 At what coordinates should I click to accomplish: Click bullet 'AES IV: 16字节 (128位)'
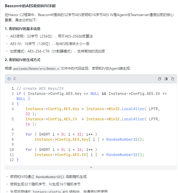coord(50,44)
